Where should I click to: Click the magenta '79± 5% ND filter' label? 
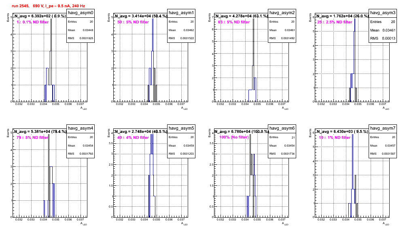[x=32, y=138]
